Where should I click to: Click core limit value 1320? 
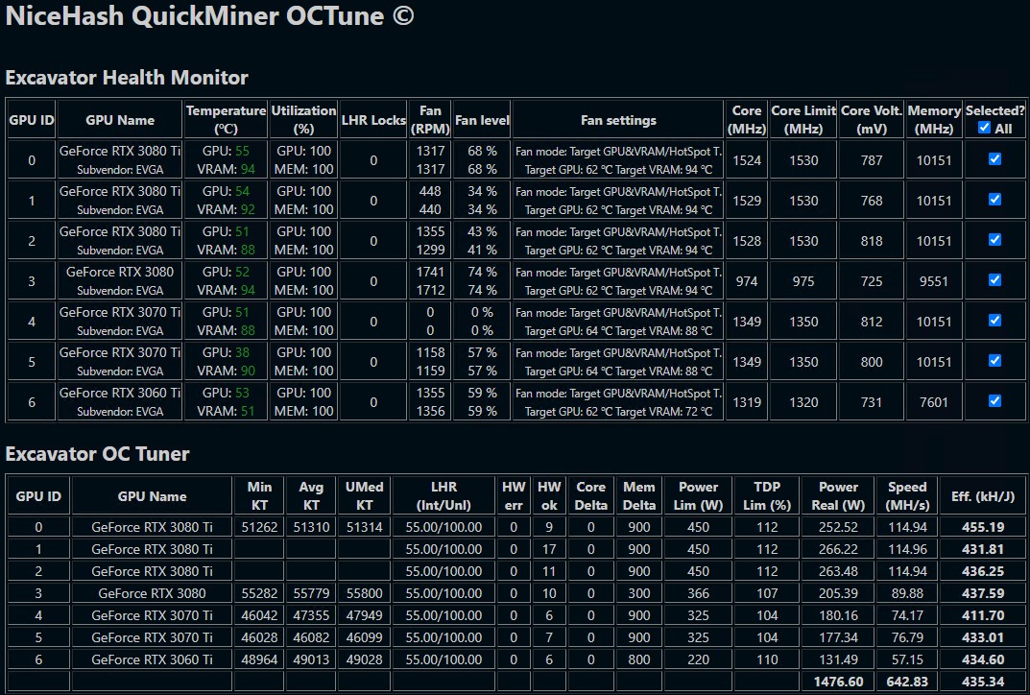(803, 402)
